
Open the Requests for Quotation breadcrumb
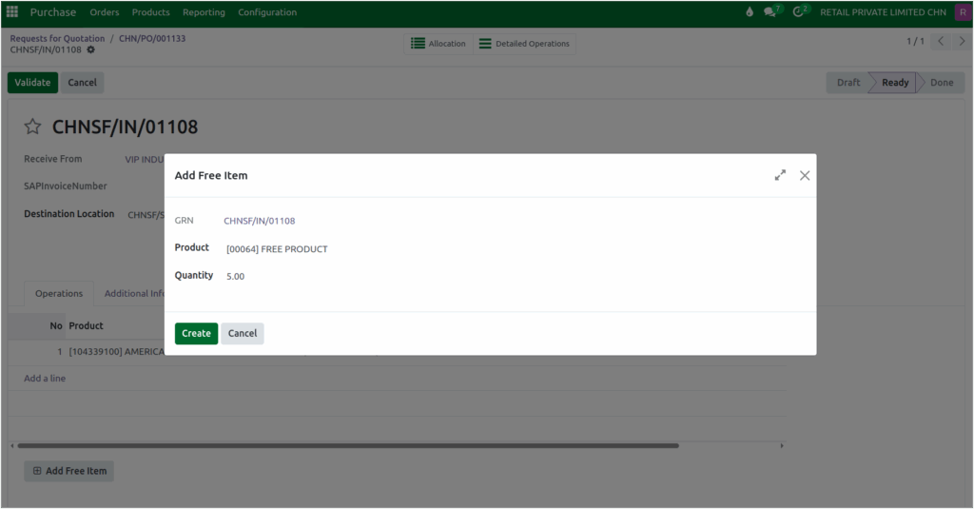coord(57,39)
